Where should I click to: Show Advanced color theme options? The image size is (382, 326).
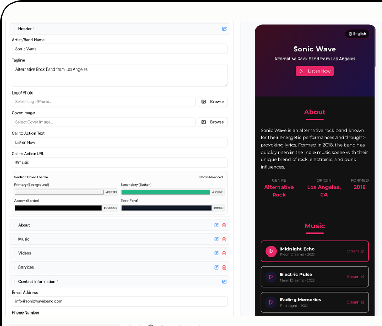[211, 177]
